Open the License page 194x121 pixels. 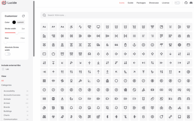click(166, 3)
